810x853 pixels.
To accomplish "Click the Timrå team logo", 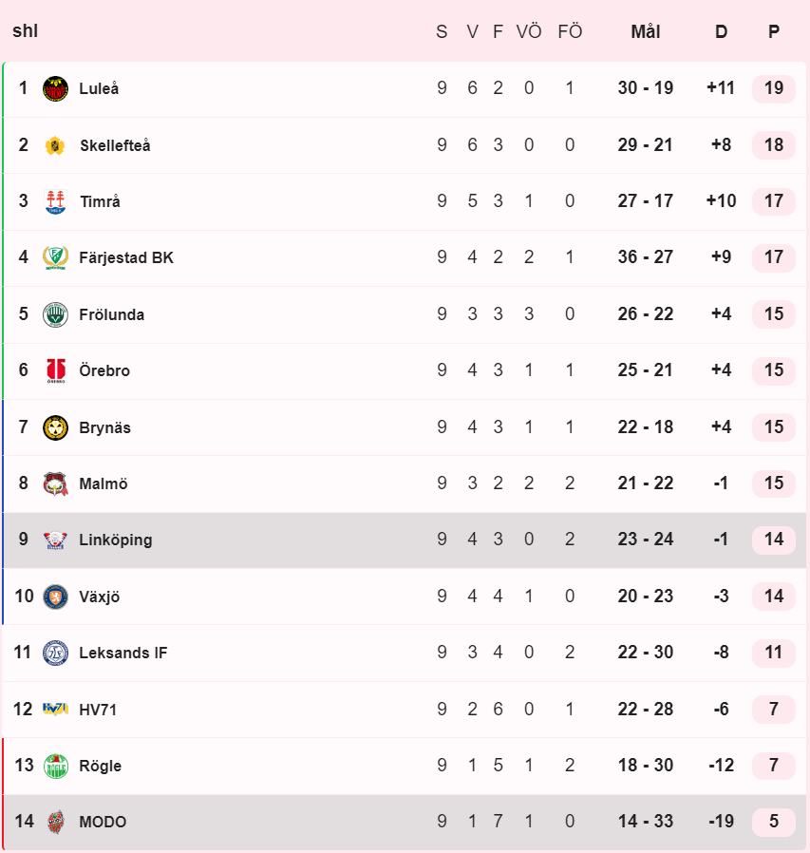I will click(55, 201).
